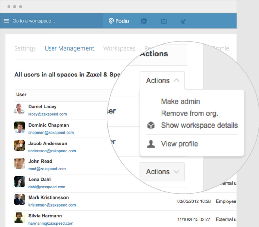This screenshot has height=227, width=259.
Task: Open email link read@zaxspeed.com
Action: (47, 169)
